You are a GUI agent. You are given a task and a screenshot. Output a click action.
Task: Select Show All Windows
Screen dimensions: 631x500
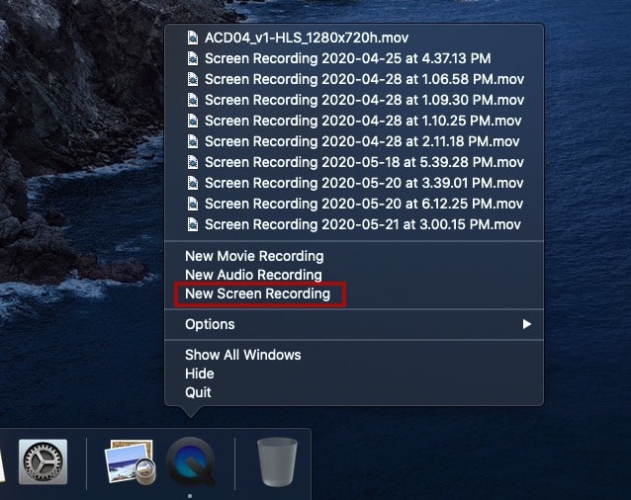pos(243,355)
